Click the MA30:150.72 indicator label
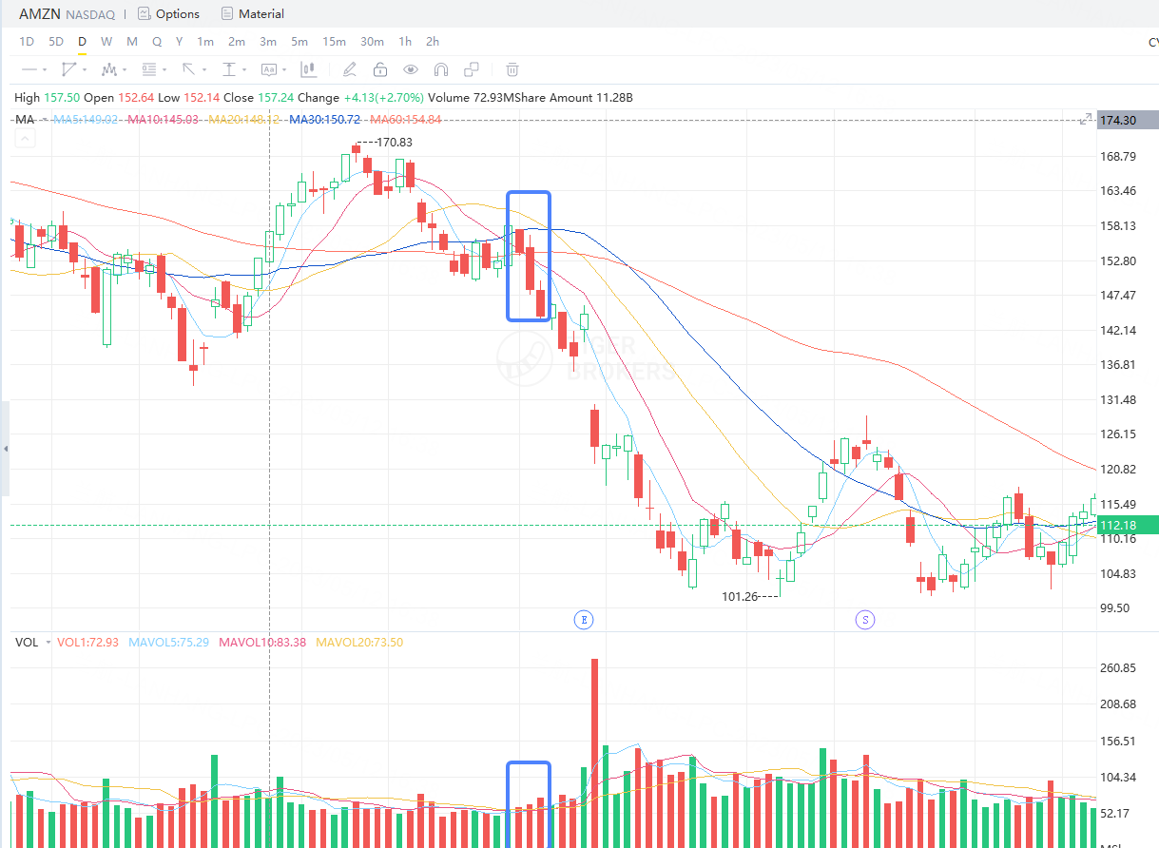This screenshot has width=1159, height=848. (x=325, y=119)
